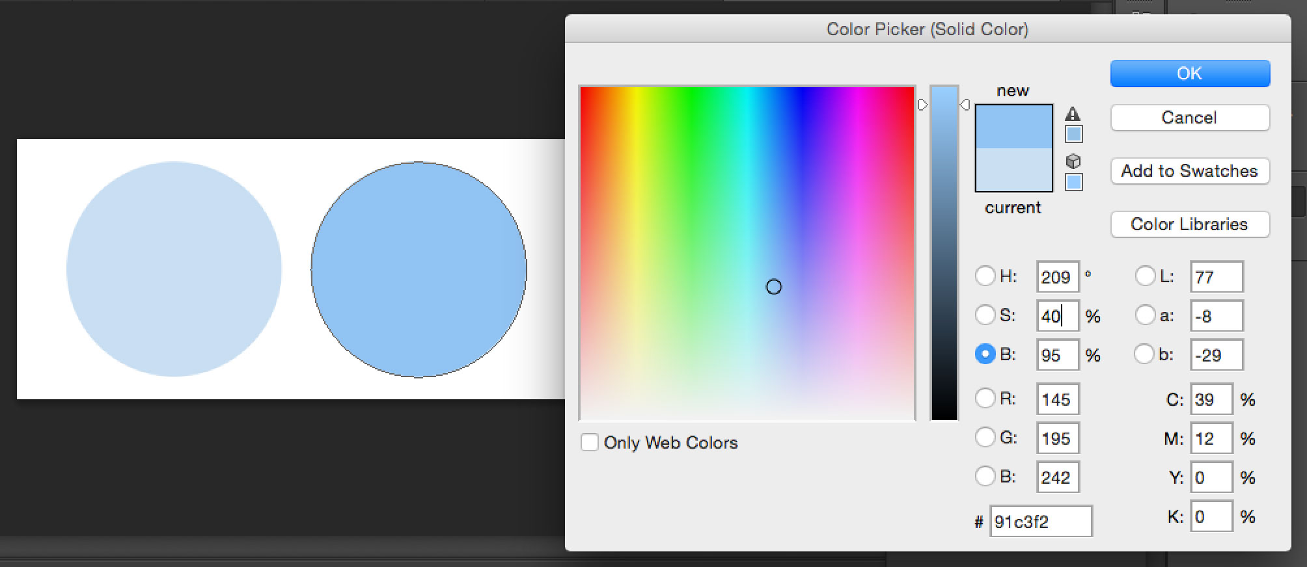Click the green field showing 195
Screen dimensions: 1307x567
pos(1058,438)
